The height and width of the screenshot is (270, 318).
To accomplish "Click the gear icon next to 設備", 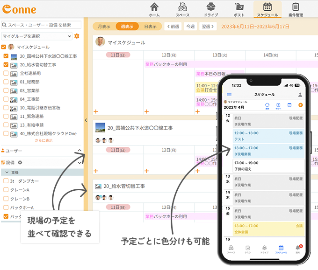I will [20, 163].
